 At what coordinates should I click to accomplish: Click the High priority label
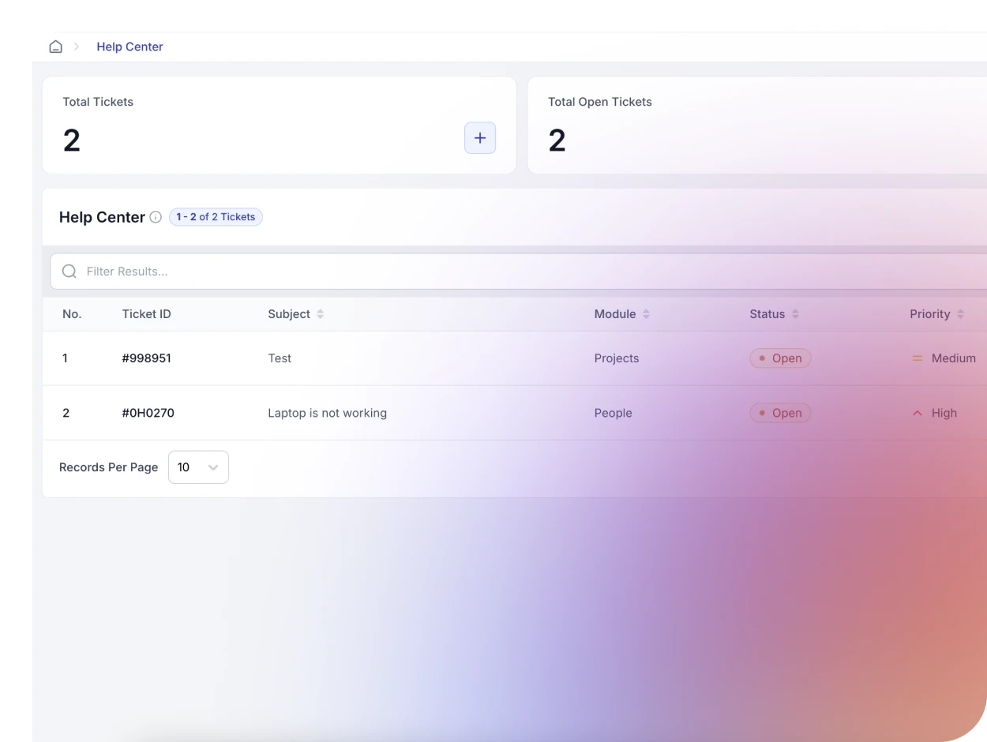943,413
